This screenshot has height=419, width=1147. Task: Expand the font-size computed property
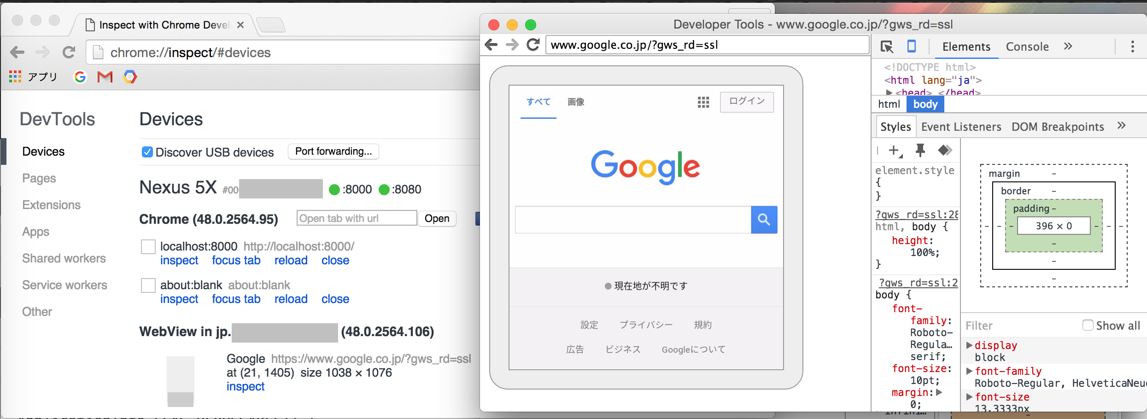(x=969, y=397)
